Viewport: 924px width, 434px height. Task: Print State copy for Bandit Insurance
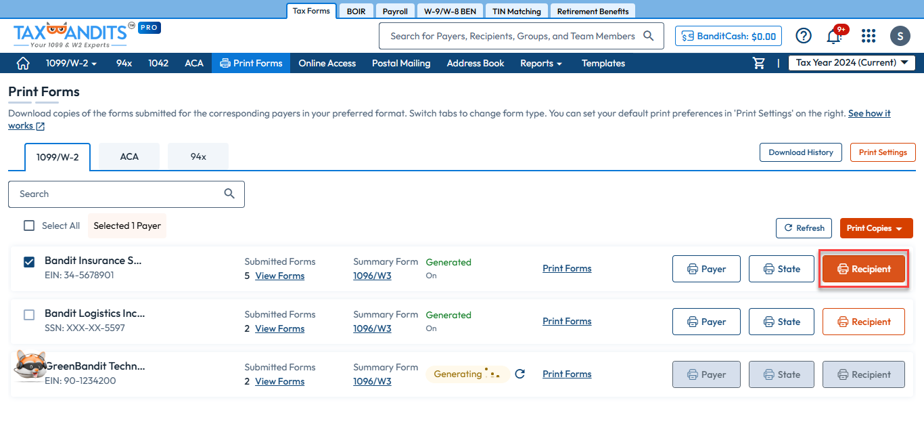[x=782, y=269]
